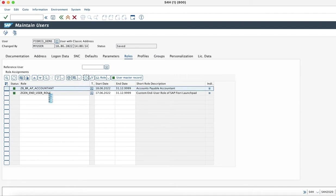
Task: Click the Sort Ascending icon
Action: [x=34, y=78]
